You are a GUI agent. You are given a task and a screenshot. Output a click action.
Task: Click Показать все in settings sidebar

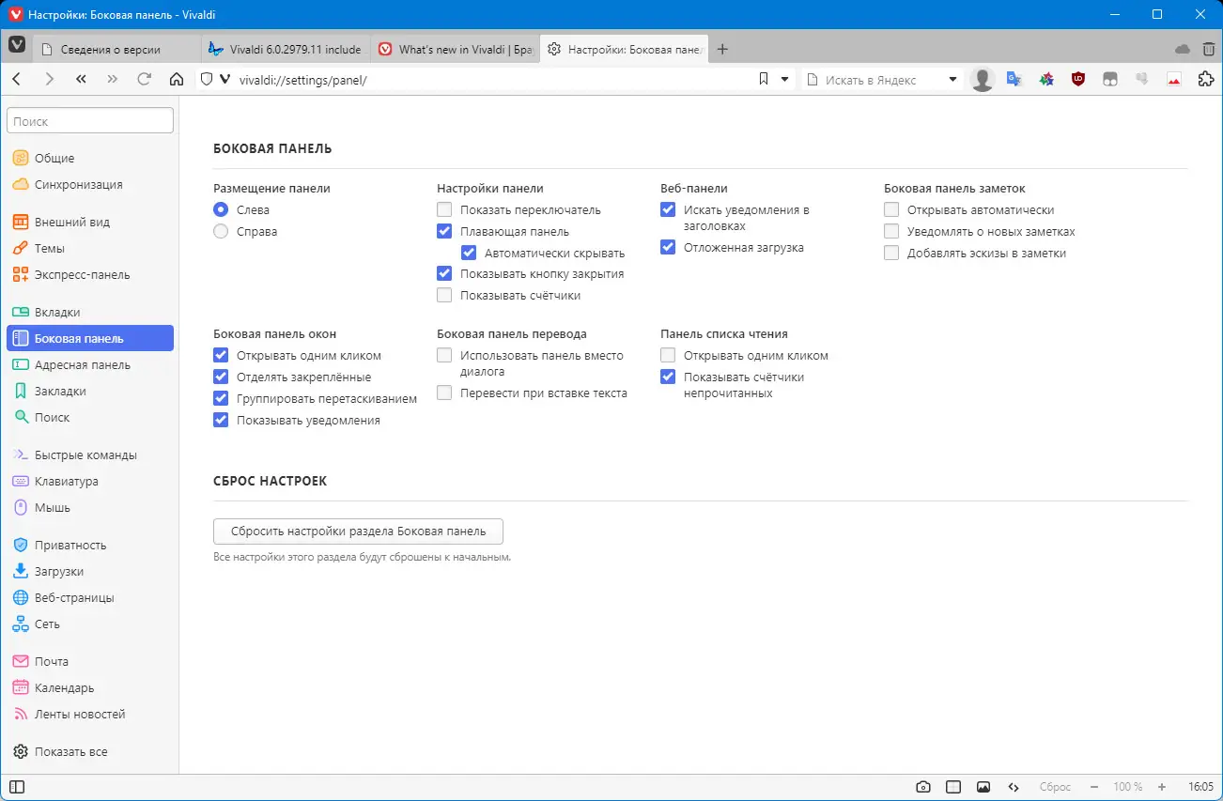pyautogui.click(x=90, y=752)
